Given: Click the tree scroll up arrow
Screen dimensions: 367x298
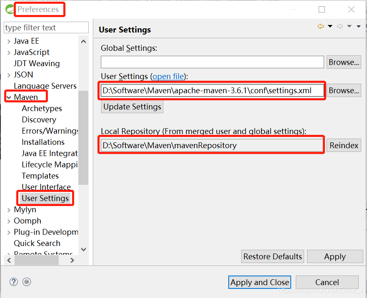Looking at the screenshot, I should 84,41.
